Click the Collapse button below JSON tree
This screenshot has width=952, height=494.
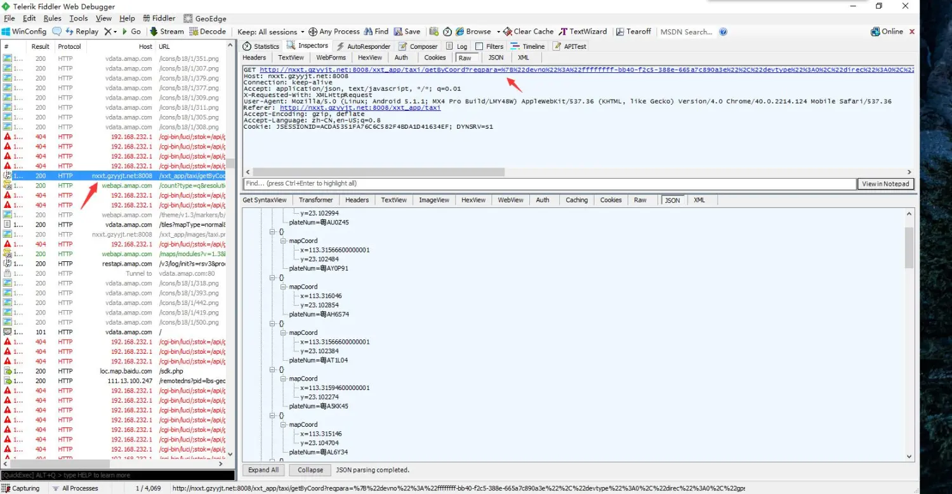[310, 470]
